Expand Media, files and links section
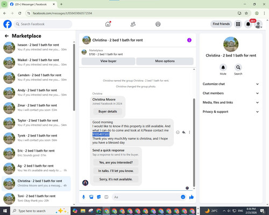This screenshot has height=215, width=269. [x=231, y=103]
